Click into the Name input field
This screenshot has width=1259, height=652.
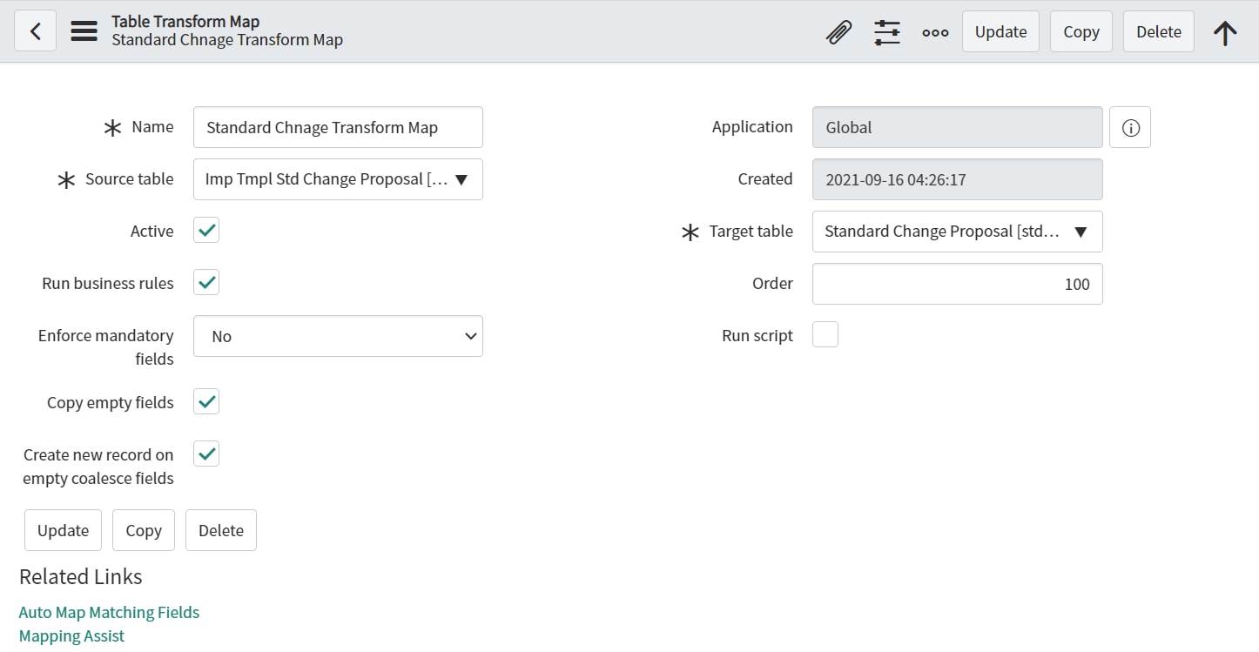pyautogui.click(x=338, y=127)
